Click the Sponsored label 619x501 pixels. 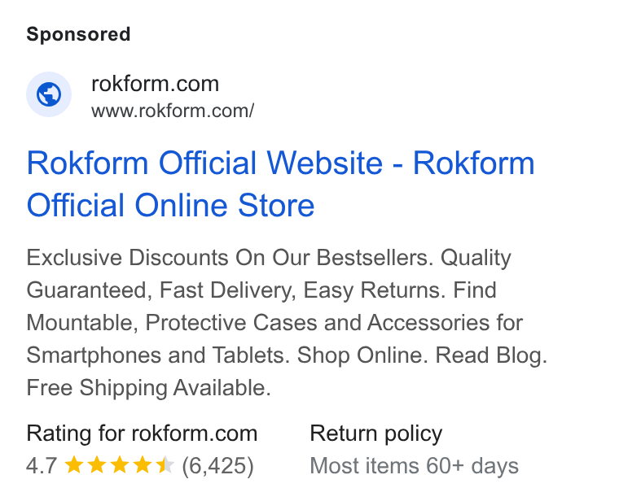(x=78, y=34)
